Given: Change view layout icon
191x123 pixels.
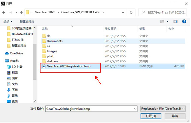Looking at the screenshot, I should click(x=162, y=22).
